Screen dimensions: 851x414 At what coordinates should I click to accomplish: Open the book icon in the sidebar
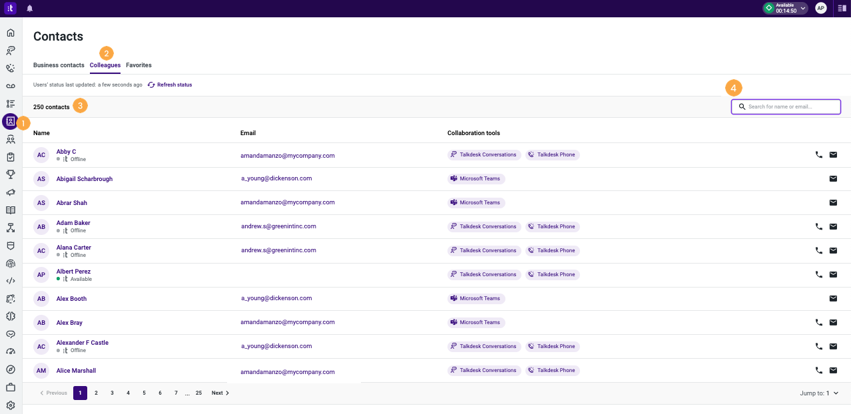tap(10, 210)
